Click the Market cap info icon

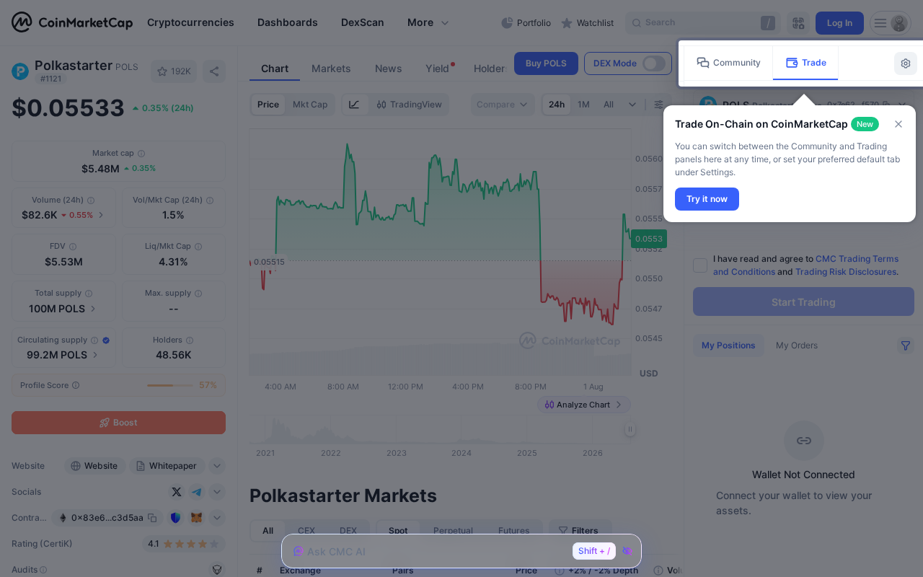pos(141,154)
